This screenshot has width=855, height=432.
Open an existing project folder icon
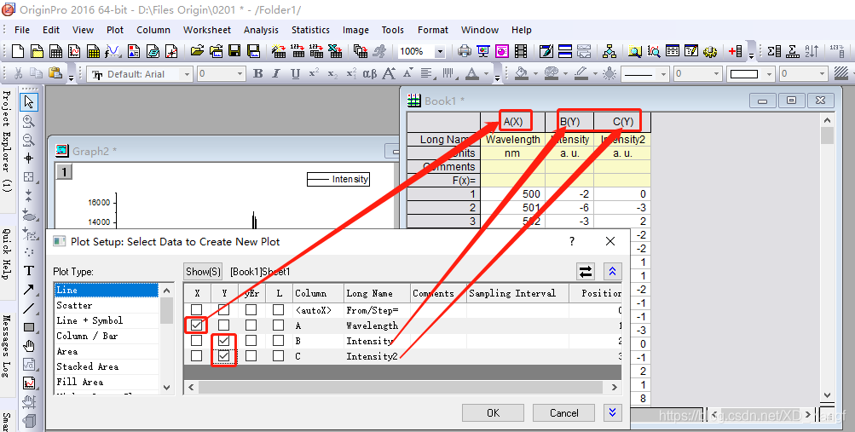pyautogui.click(x=197, y=52)
